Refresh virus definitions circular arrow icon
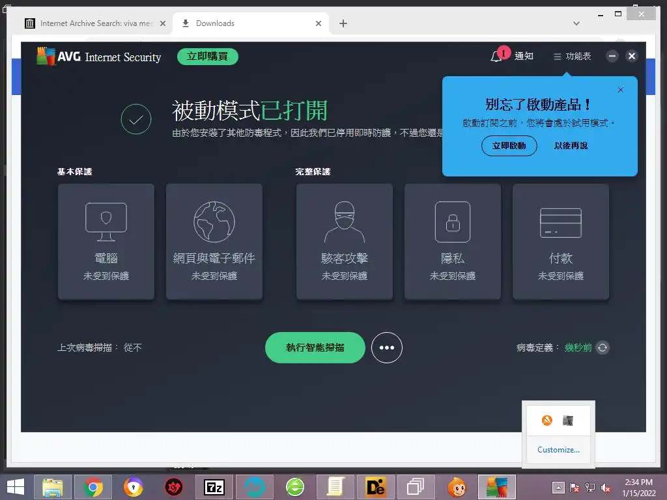The width and height of the screenshot is (667, 500). 603,348
